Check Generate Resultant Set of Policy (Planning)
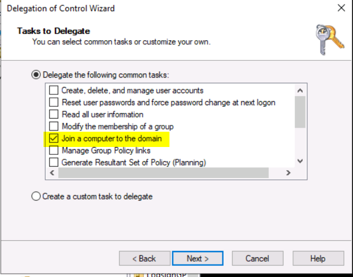The image size is (353, 277). [54, 162]
